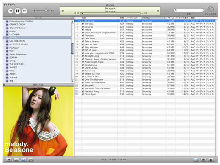Click the song progress bar in the display
220x165 pixels.
tap(110, 13)
